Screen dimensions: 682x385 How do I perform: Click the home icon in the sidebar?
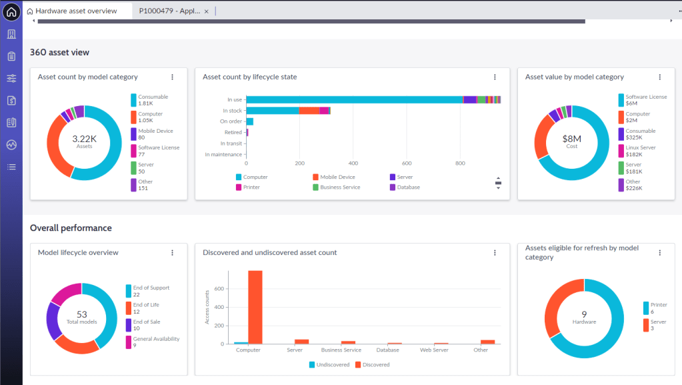click(11, 11)
